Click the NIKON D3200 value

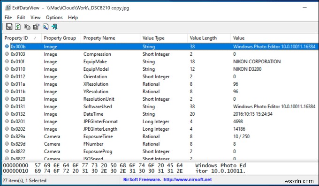tap(247, 69)
